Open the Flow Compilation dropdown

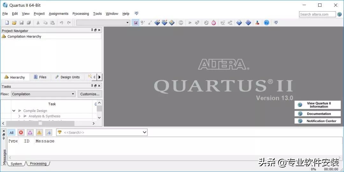[x=43, y=94]
